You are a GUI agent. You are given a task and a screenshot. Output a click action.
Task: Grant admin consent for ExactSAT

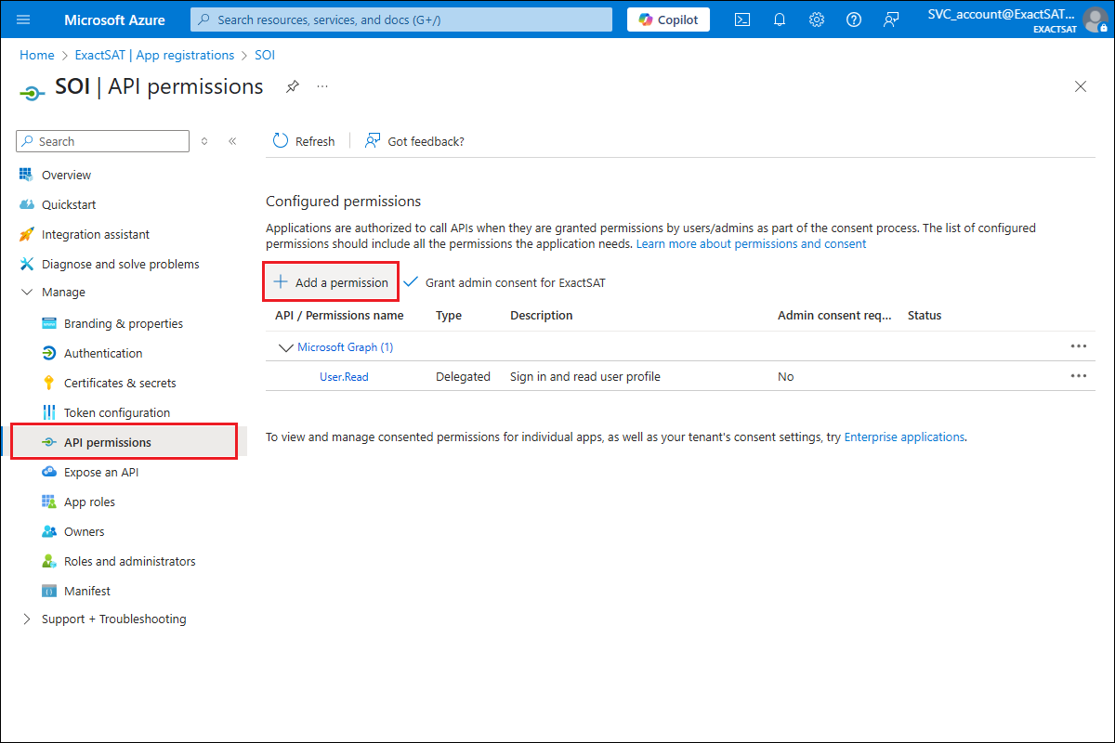pyautogui.click(x=505, y=282)
